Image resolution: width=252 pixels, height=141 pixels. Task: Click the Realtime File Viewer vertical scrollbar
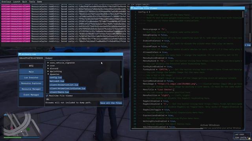point(243,14)
